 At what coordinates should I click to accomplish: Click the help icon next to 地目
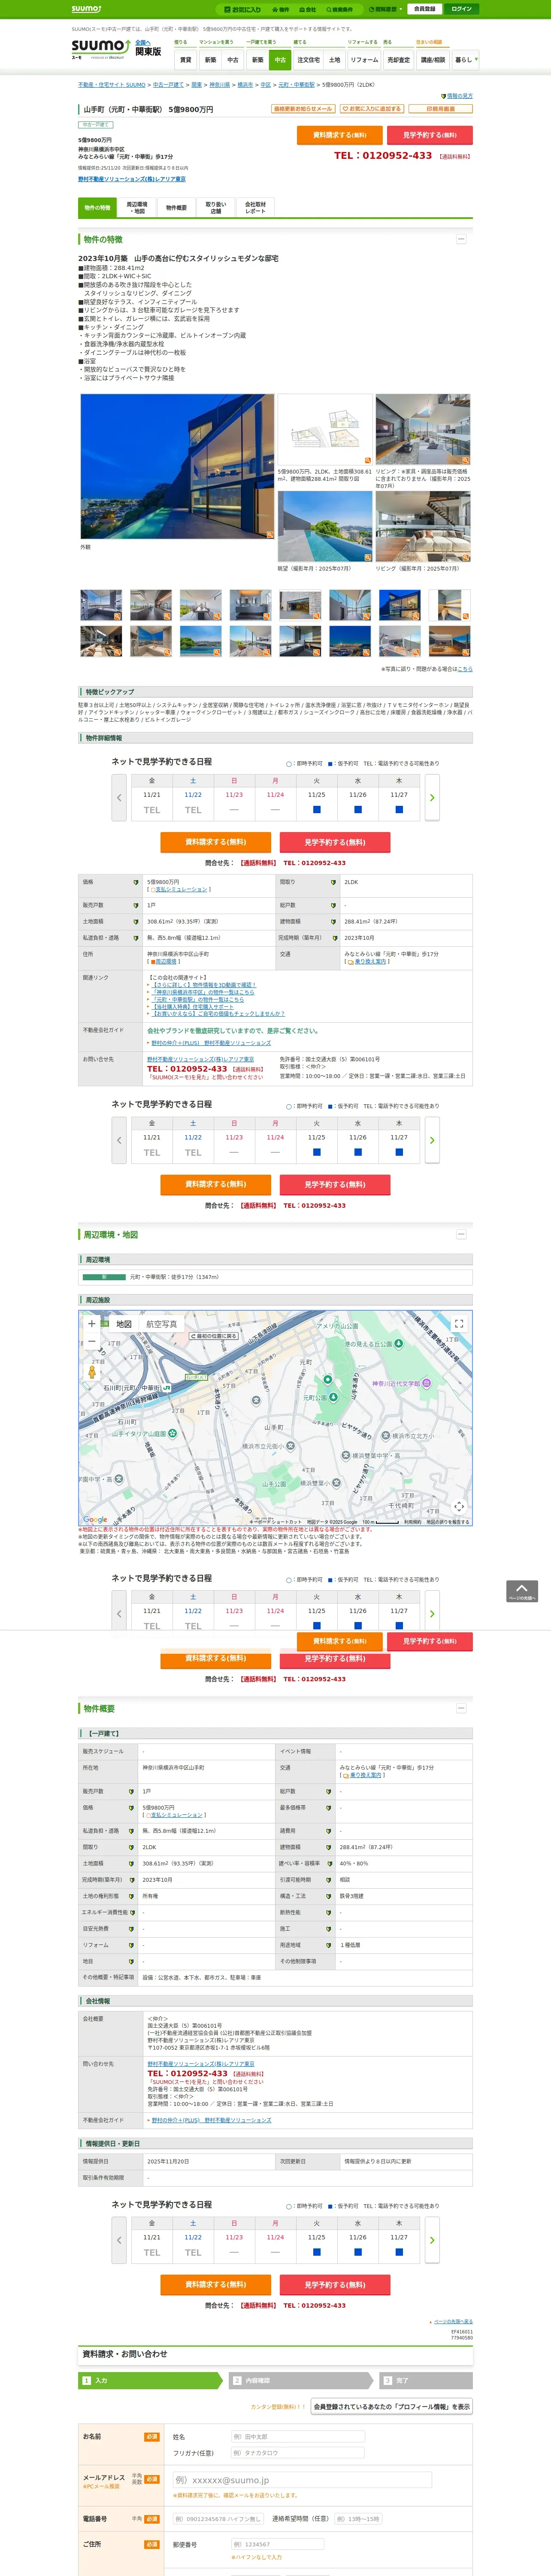coord(131,1961)
